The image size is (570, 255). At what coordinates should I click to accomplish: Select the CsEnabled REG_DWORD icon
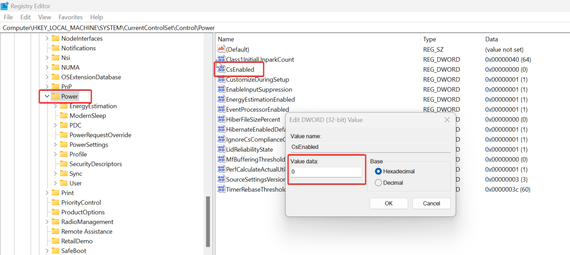[x=221, y=69]
